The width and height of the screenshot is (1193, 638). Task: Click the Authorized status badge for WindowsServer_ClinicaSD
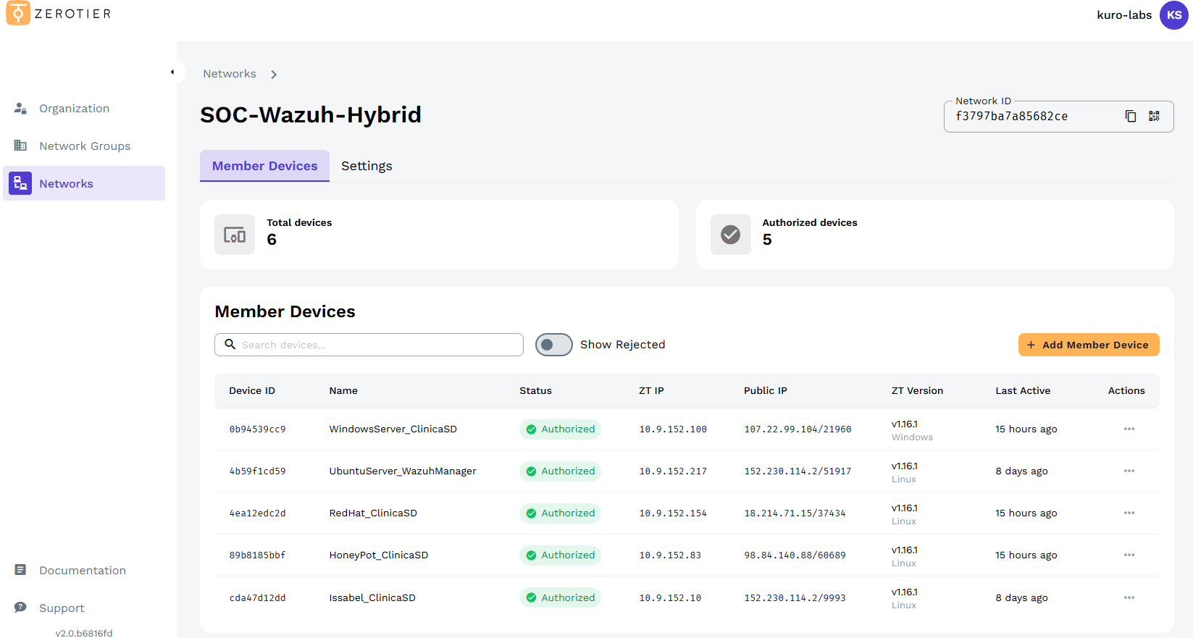click(x=560, y=429)
